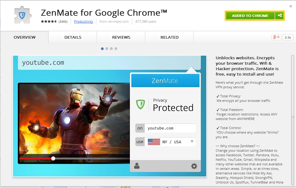Click the user account icon in ZenMate popup

pyautogui.click(x=137, y=166)
